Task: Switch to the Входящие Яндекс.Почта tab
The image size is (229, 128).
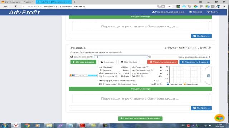Action: 18,2
